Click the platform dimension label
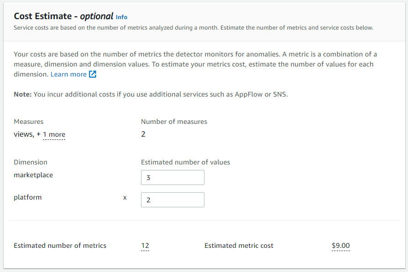 click(27, 197)
